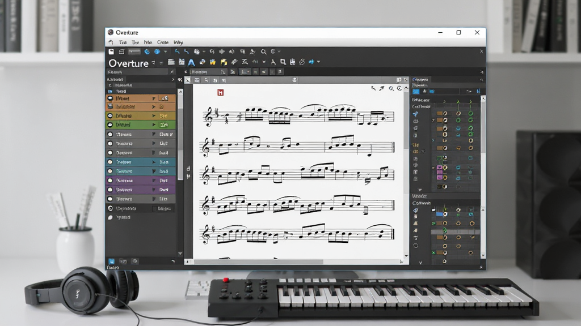The image size is (581, 326).
Task: Open the dropdown arrow after blue globe icons
Action: click(x=166, y=52)
